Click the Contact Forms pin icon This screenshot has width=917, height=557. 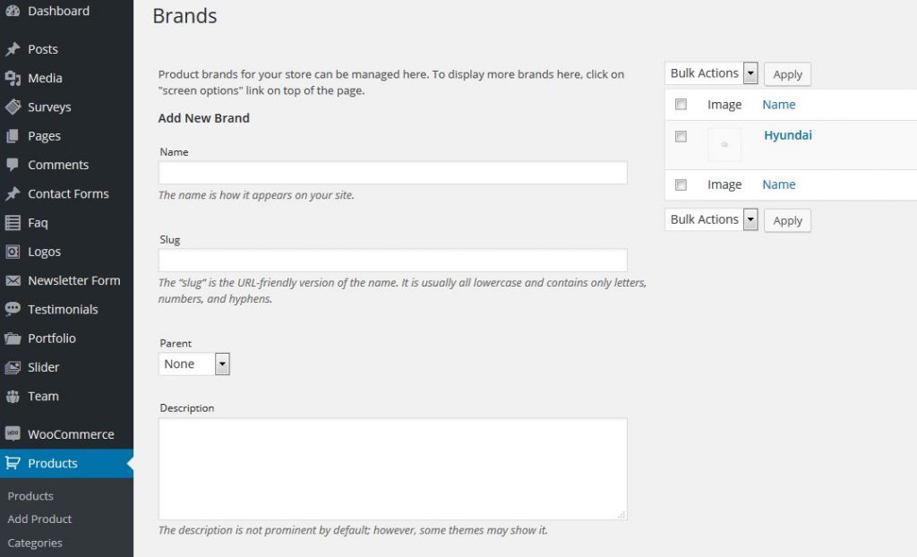[x=13, y=193]
